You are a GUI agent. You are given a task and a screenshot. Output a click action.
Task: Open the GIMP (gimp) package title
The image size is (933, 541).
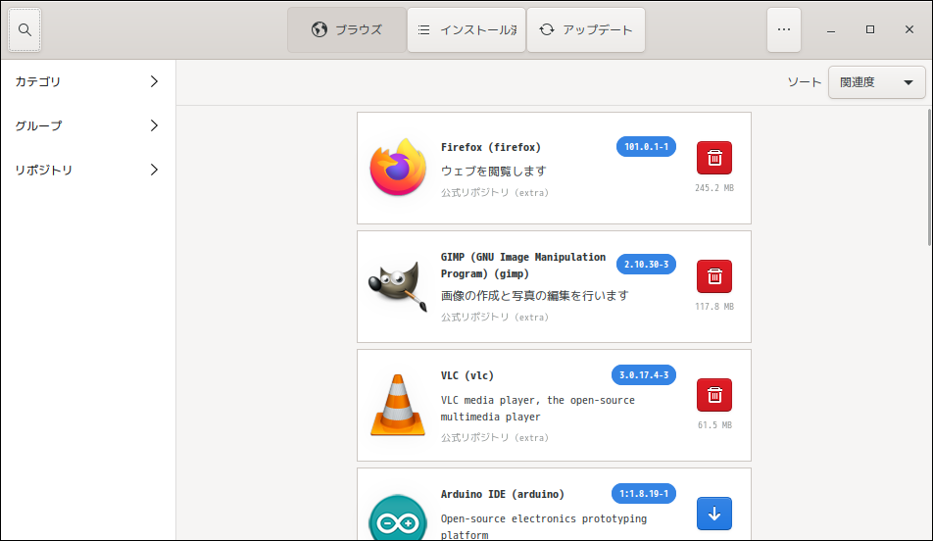523,266
